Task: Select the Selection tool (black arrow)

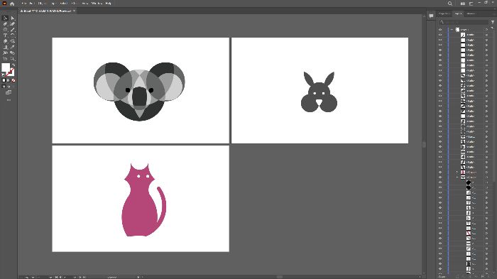Action: (x=5, y=18)
